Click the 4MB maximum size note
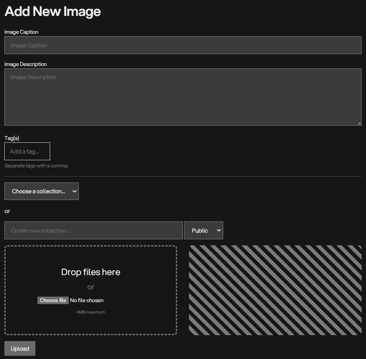The height and width of the screenshot is (359, 366). pos(91,312)
